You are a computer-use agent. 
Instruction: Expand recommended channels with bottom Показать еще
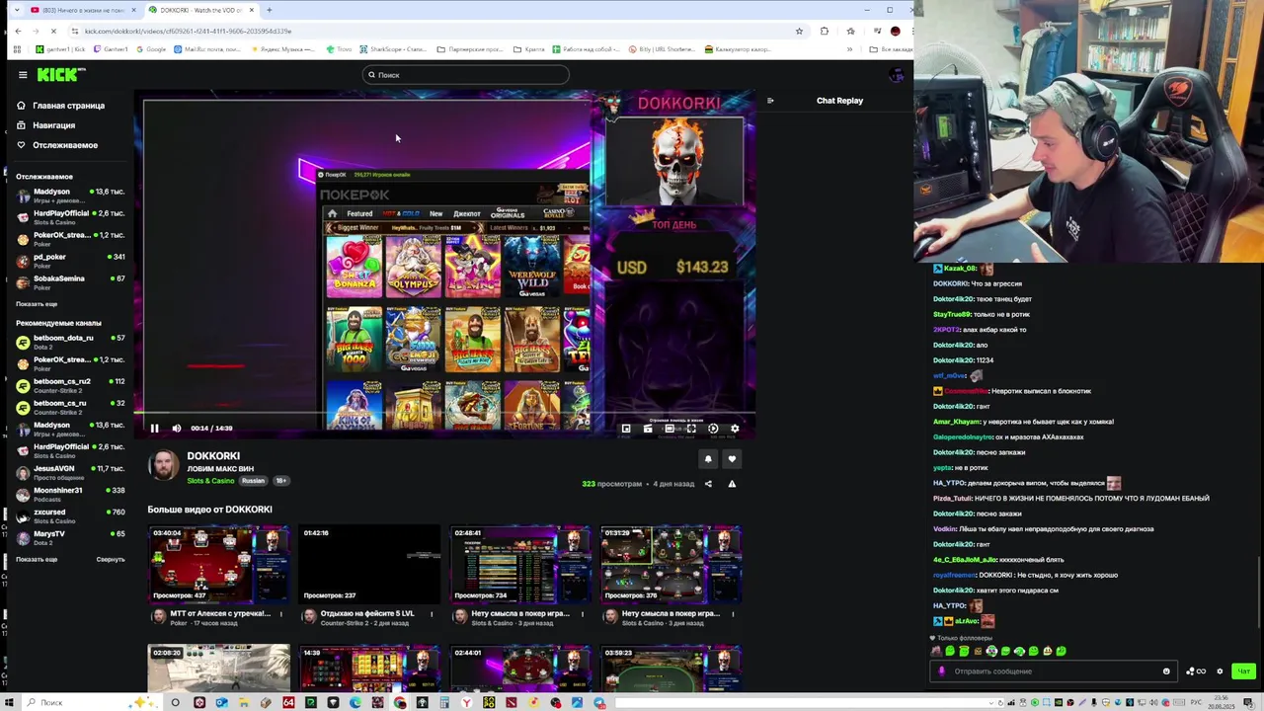click(37, 559)
